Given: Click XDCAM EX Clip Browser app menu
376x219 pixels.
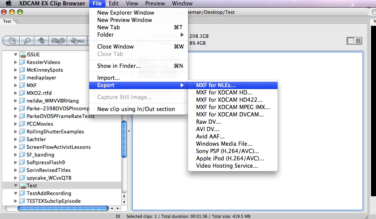Looking at the screenshot, I should coord(52,3).
